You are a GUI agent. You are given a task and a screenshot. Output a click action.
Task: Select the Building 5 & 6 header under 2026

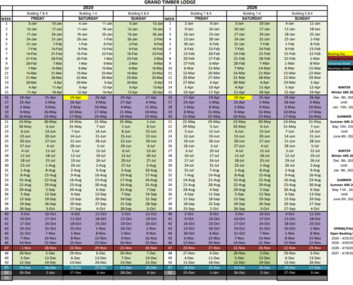point(302,14)
